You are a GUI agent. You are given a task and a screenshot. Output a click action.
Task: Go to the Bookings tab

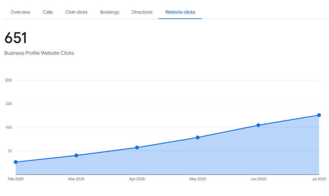pyautogui.click(x=110, y=12)
